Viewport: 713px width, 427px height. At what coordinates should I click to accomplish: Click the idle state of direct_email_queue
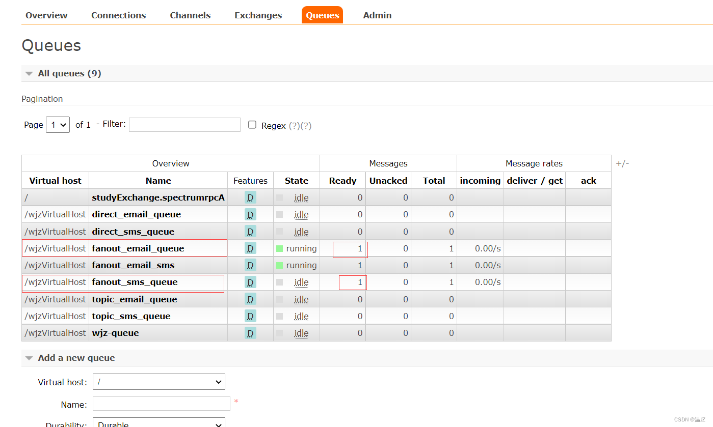tap(301, 215)
